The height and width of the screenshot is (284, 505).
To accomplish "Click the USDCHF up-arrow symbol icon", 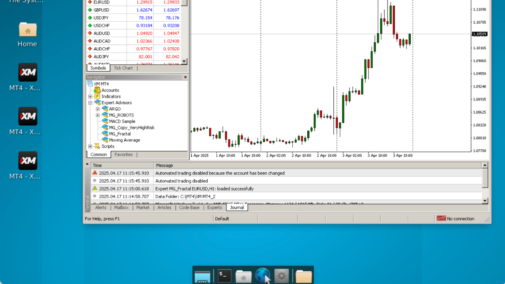I will point(90,26).
